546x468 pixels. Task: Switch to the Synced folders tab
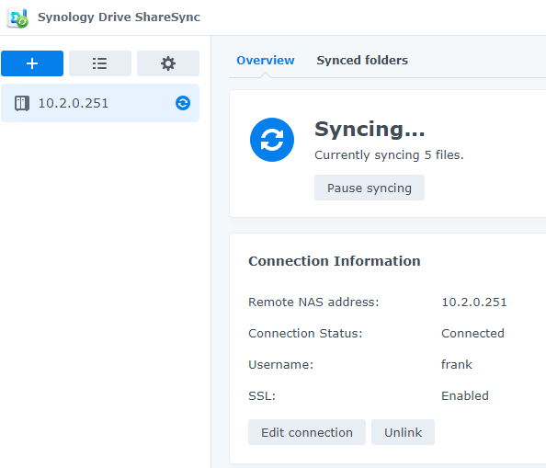(362, 61)
